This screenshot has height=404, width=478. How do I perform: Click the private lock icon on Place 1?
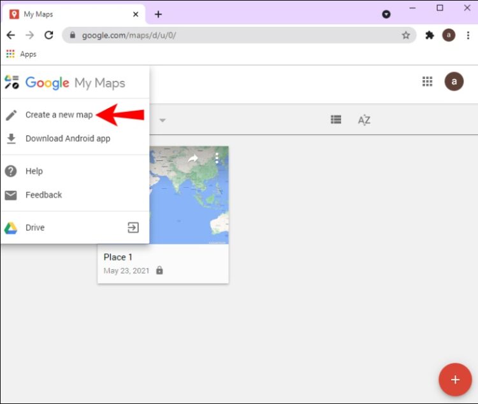159,270
